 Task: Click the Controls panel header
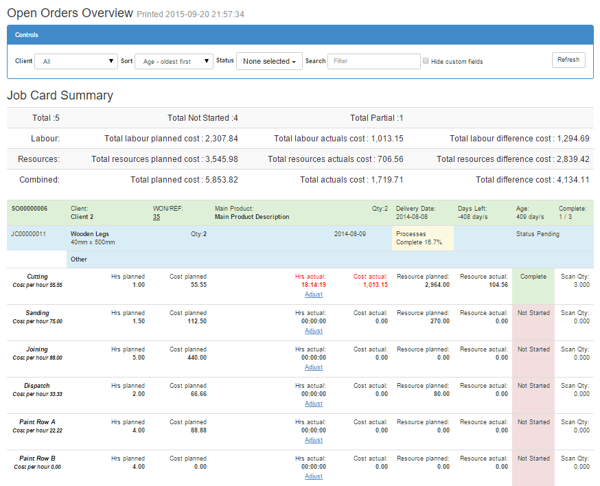click(x=300, y=35)
